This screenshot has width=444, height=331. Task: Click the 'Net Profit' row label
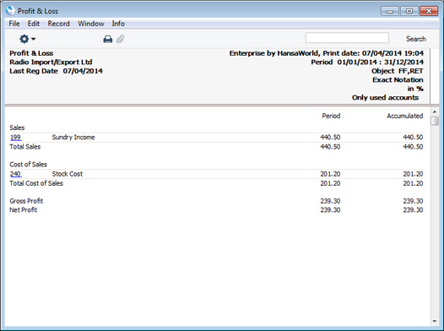[24, 209]
